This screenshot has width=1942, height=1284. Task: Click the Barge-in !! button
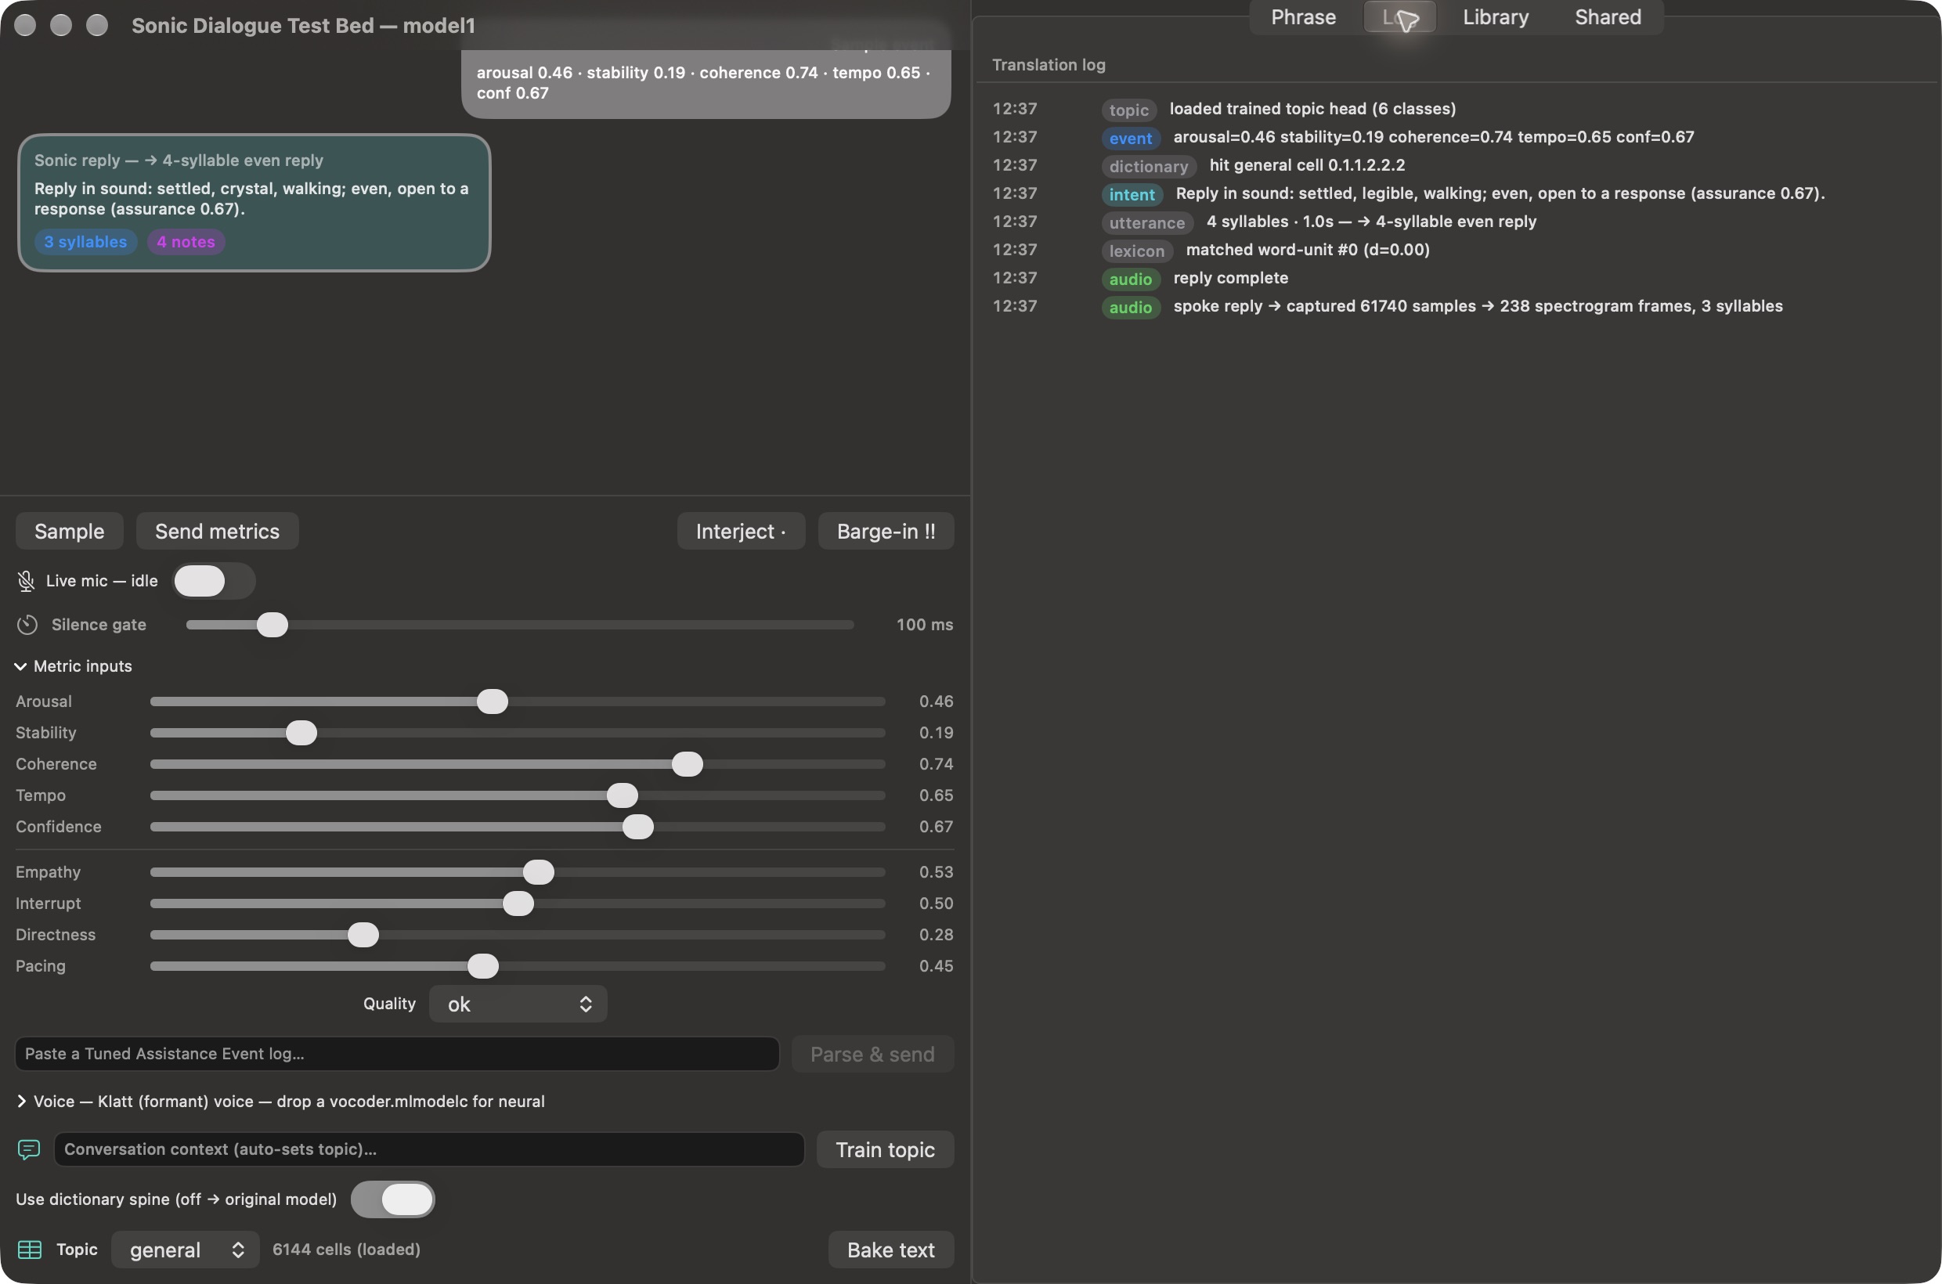tap(886, 532)
